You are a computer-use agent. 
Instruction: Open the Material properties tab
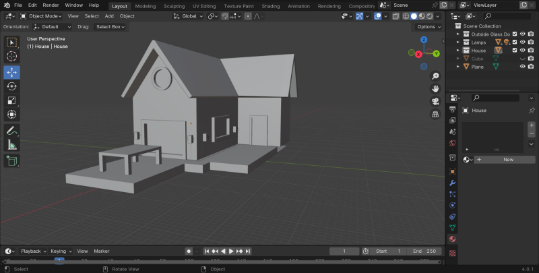[x=452, y=239]
